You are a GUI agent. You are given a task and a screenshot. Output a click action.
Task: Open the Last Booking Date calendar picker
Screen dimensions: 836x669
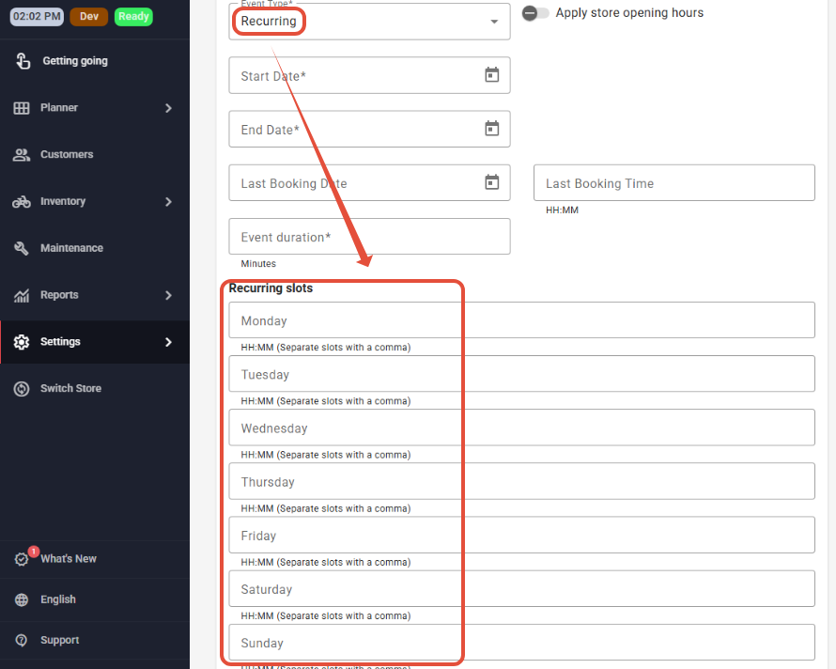coord(491,182)
